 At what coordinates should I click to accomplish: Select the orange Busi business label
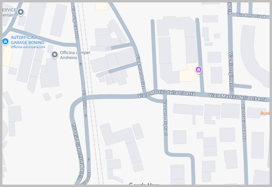click(x=265, y=113)
